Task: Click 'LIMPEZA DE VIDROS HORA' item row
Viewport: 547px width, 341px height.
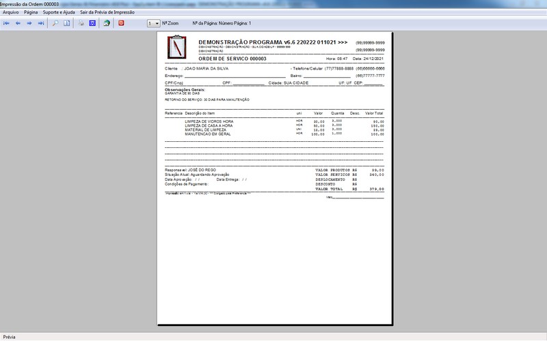Action: pos(274,121)
